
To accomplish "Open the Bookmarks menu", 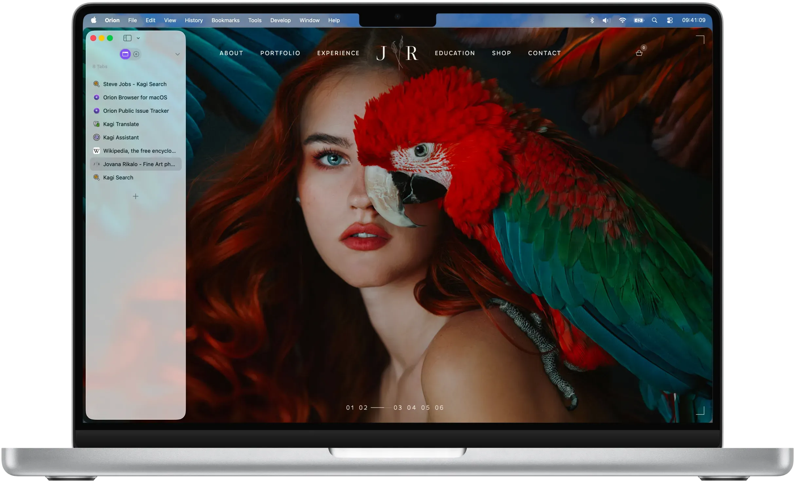I will pos(225,20).
